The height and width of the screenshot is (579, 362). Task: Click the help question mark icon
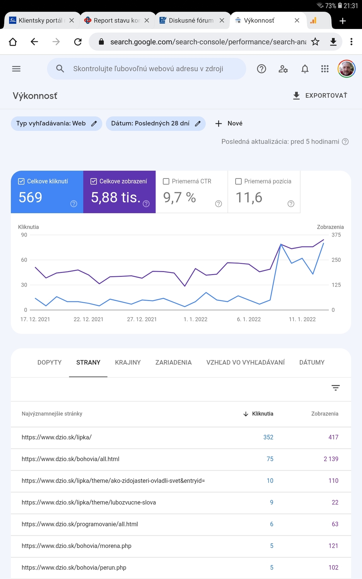tap(261, 69)
